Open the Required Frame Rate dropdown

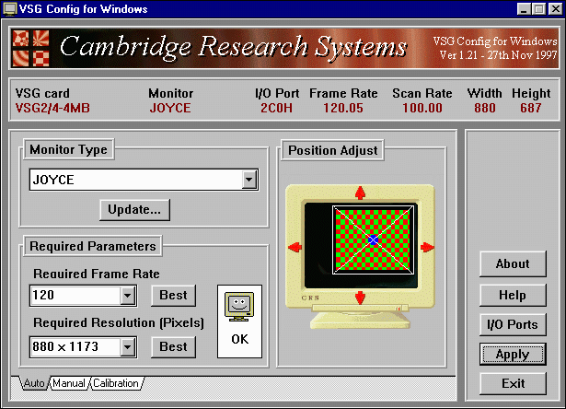(x=129, y=296)
